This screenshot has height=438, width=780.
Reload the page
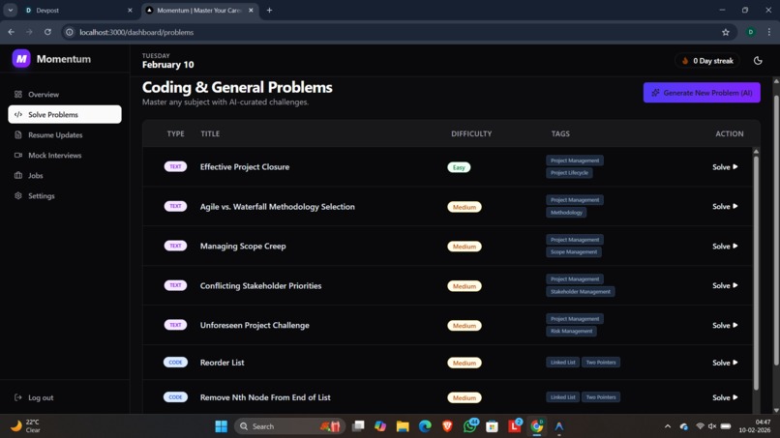point(47,32)
